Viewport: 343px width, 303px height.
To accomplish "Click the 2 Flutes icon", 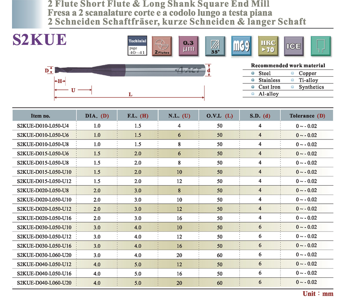I will (162, 46).
